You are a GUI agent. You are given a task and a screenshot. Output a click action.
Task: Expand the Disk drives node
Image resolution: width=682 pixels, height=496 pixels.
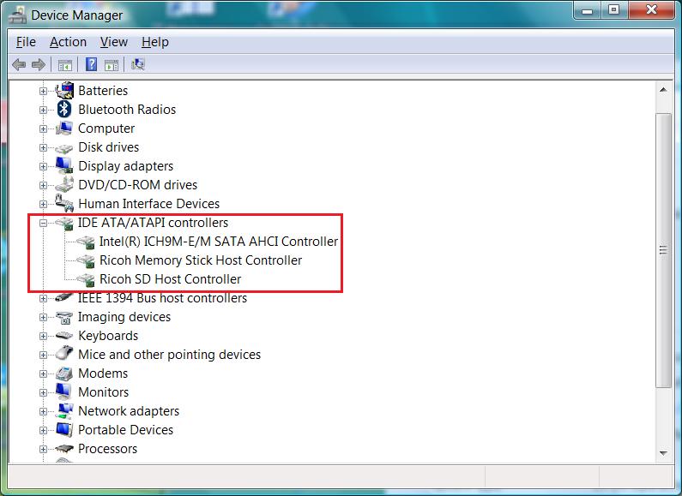pyautogui.click(x=43, y=147)
